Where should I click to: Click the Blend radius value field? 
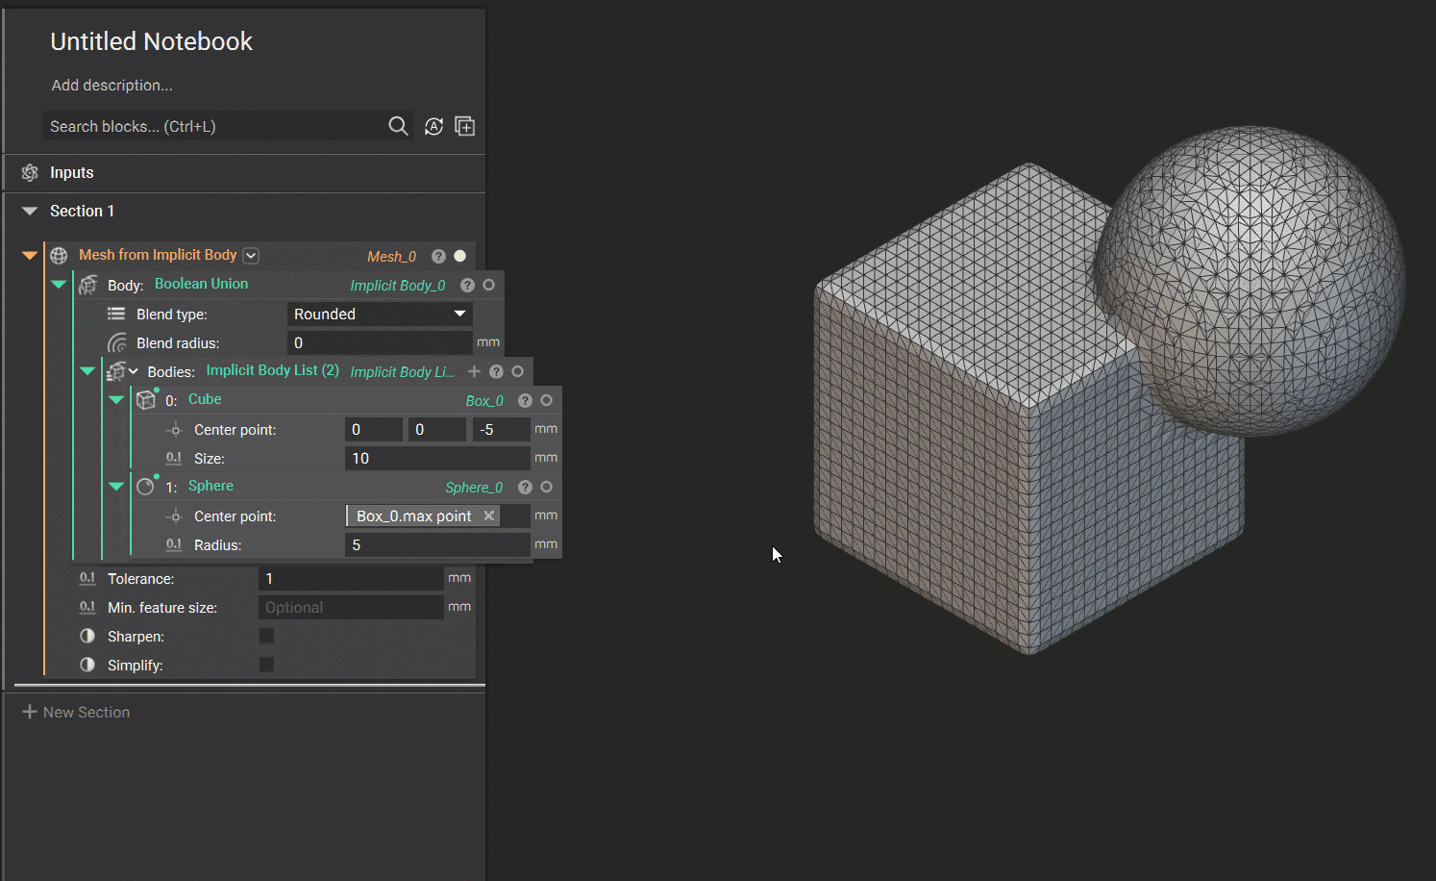(x=380, y=342)
